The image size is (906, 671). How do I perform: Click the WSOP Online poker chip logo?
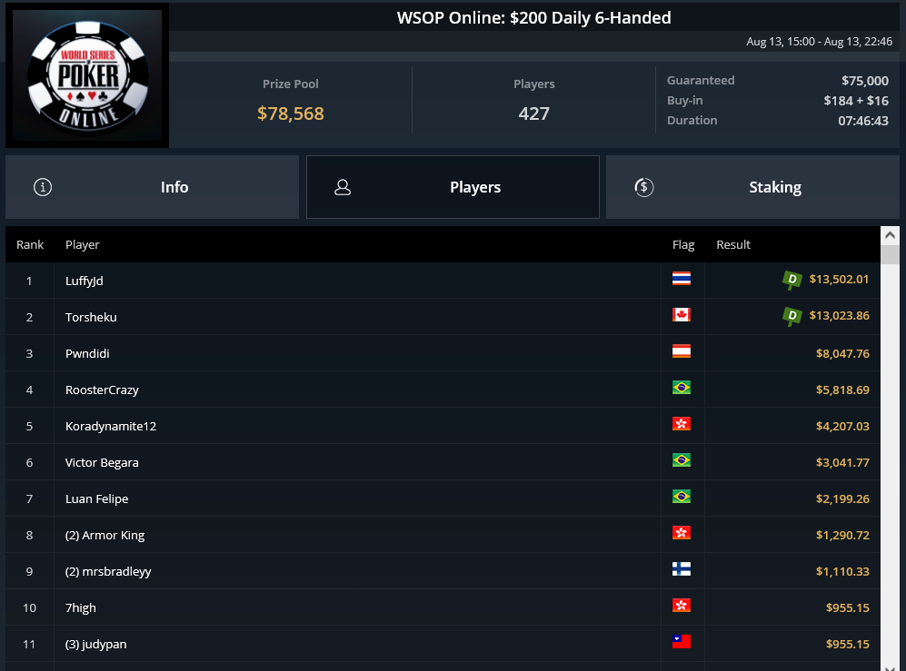click(88, 75)
